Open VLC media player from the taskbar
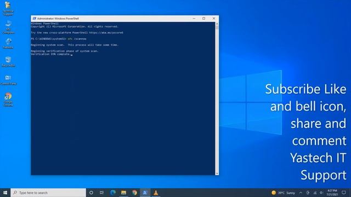 pos(156,193)
